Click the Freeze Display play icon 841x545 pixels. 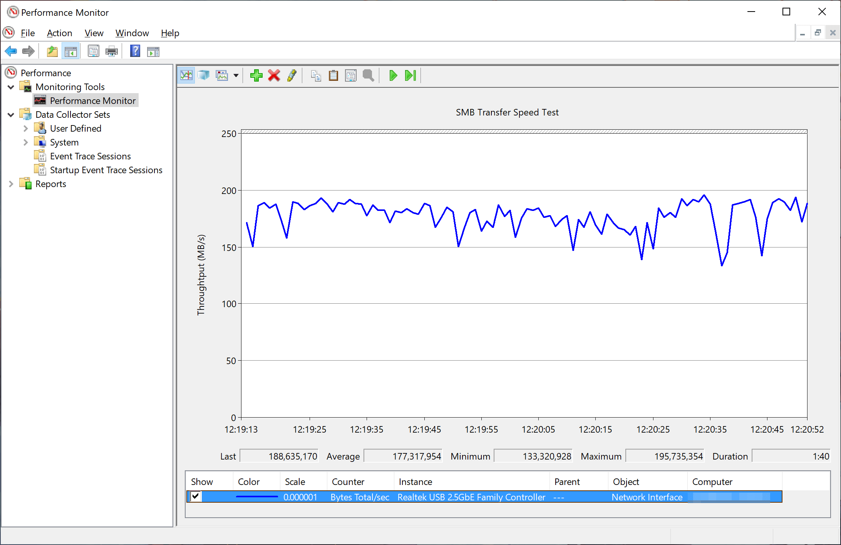(x=393, y=75)
